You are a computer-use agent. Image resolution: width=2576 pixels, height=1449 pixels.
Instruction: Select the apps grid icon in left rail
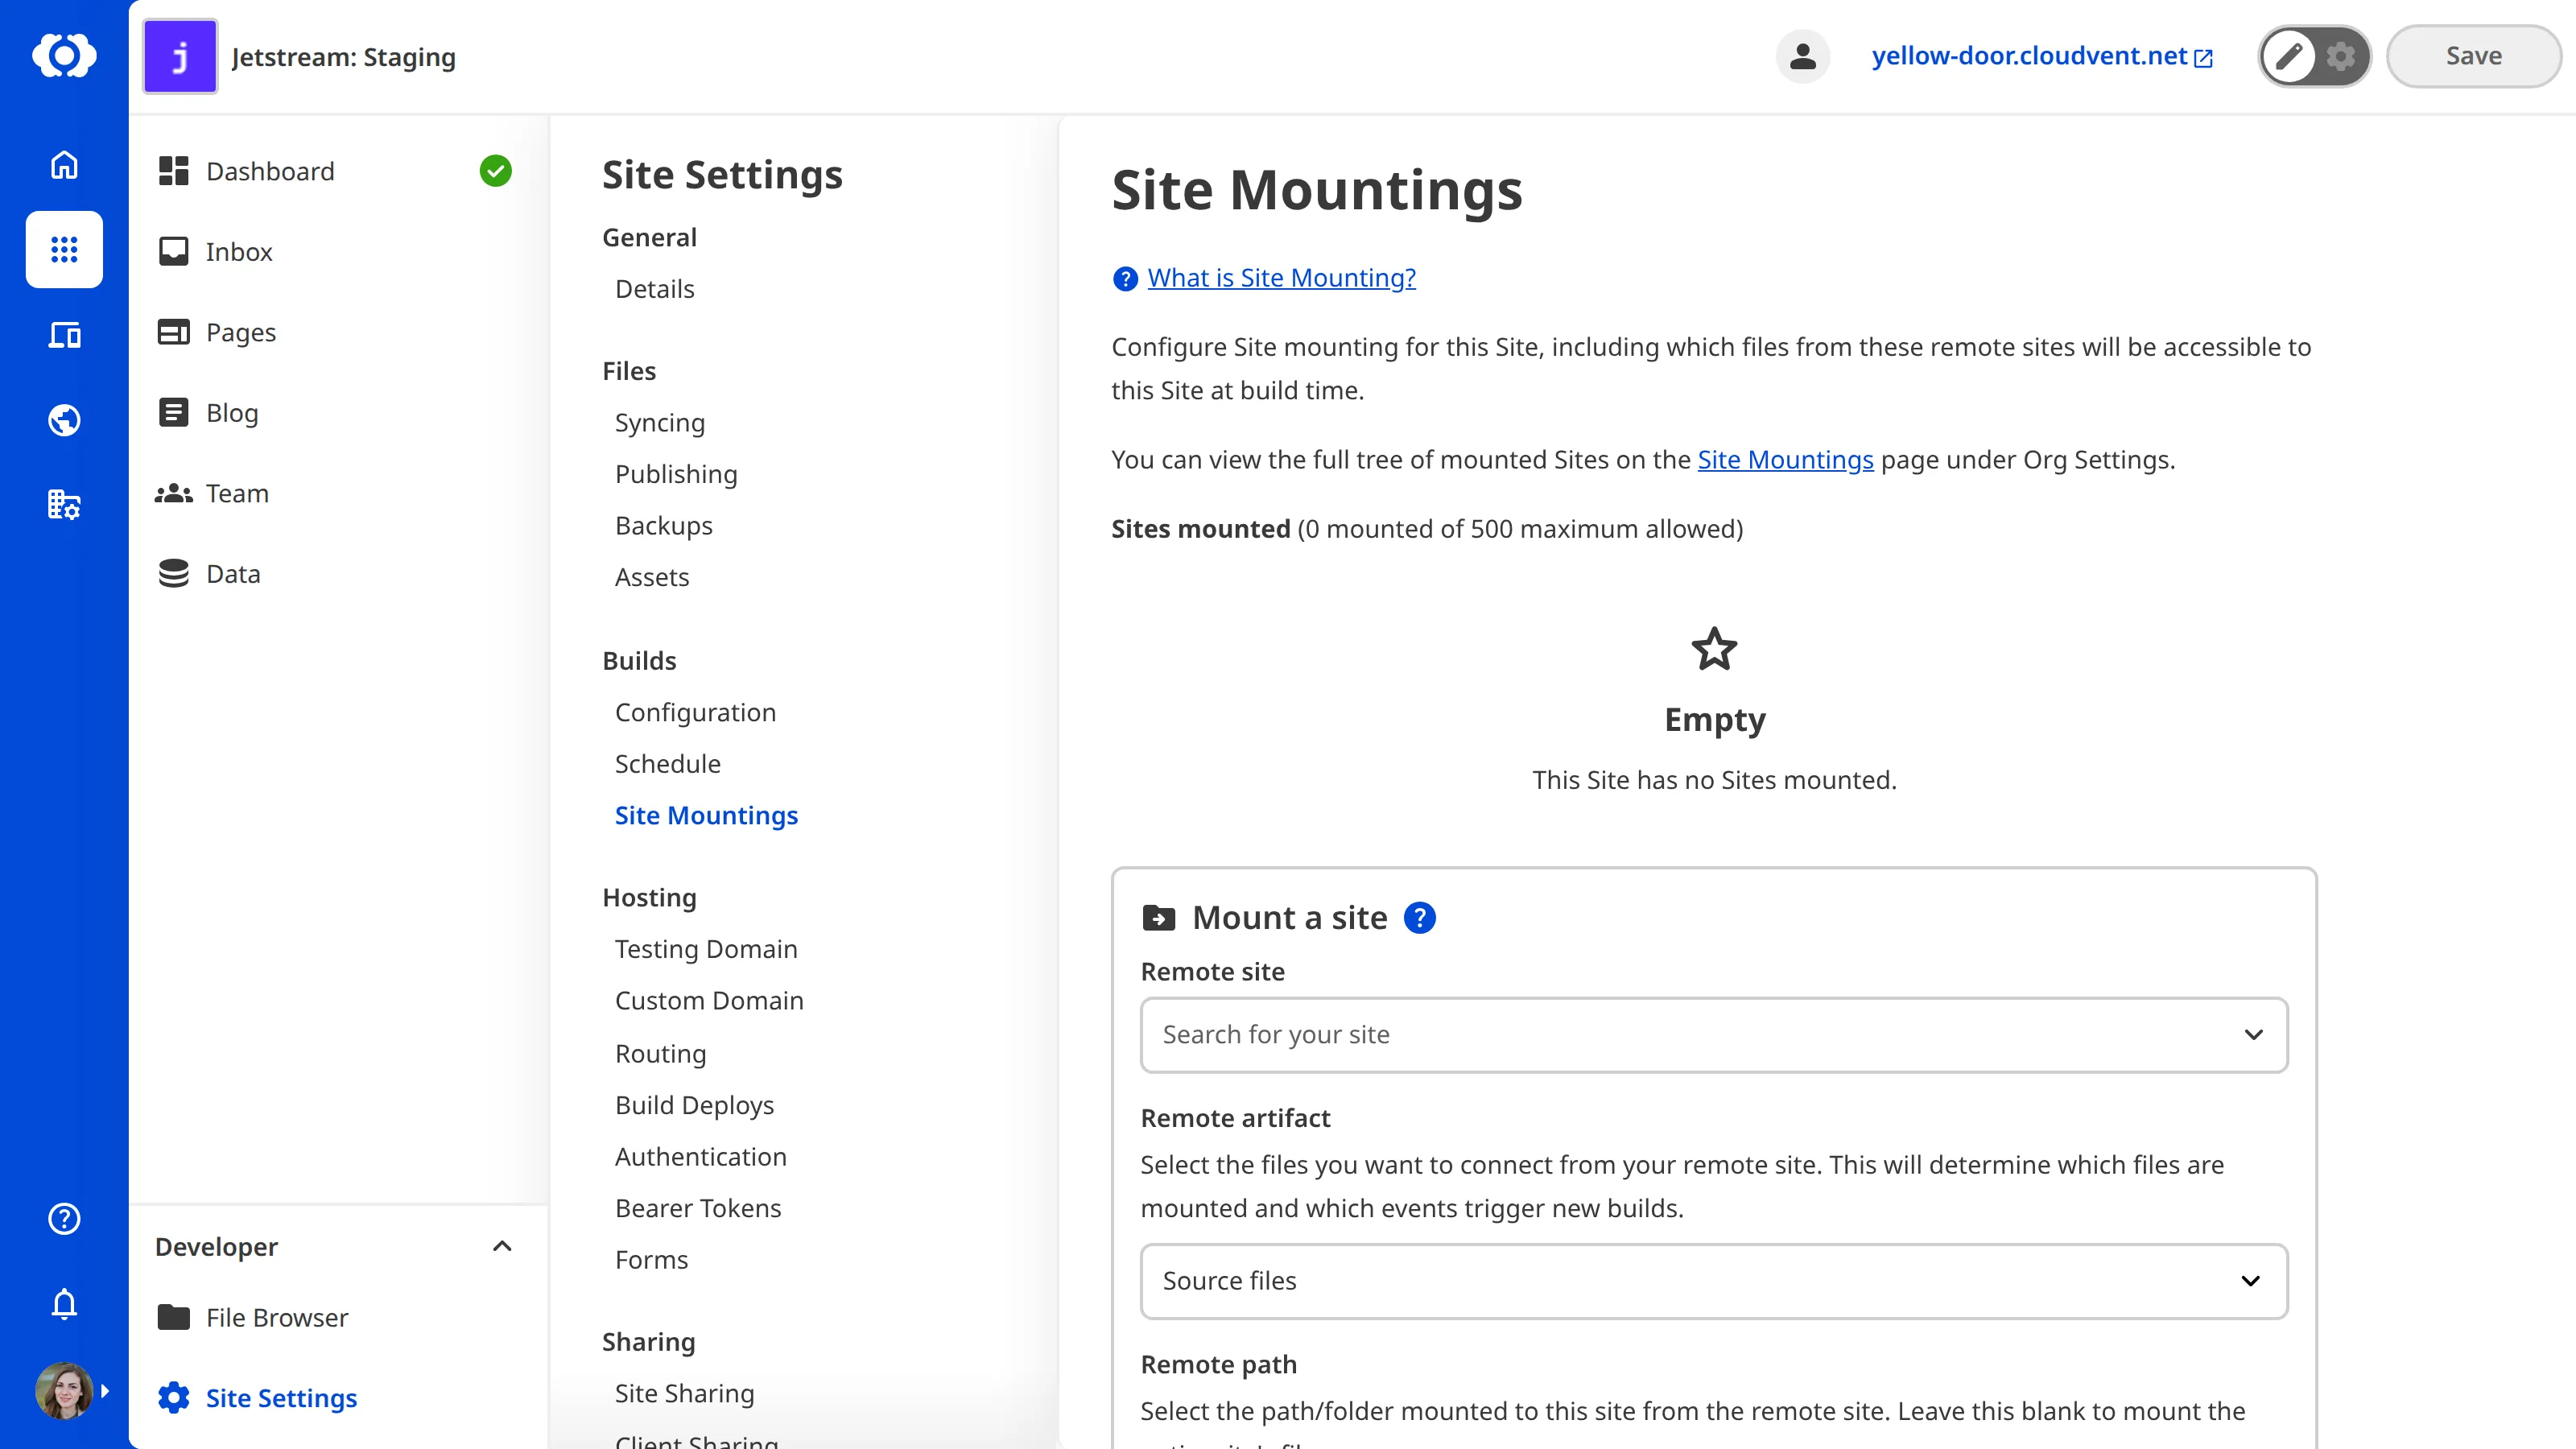pos(64,249)
